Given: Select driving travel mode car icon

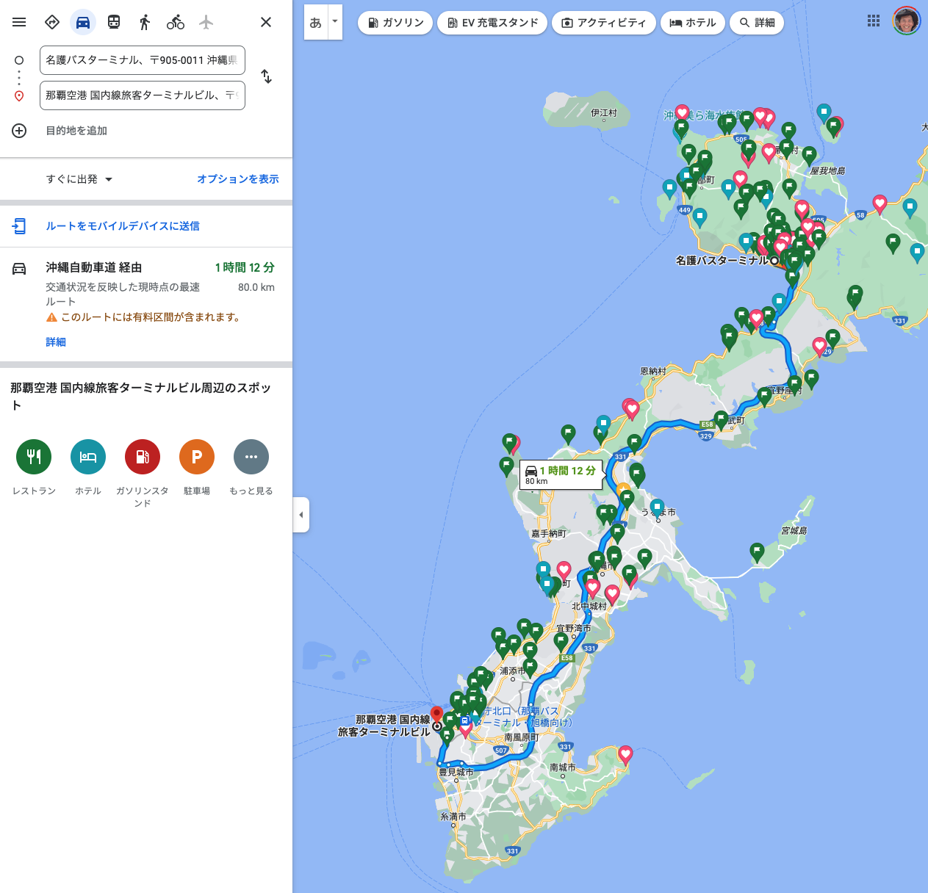Looking at the screenshot, I should (x=83, y=22).
